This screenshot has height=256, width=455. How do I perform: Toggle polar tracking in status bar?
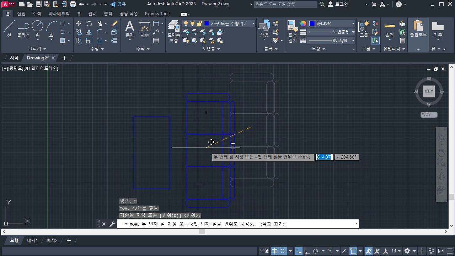[316, 251]
